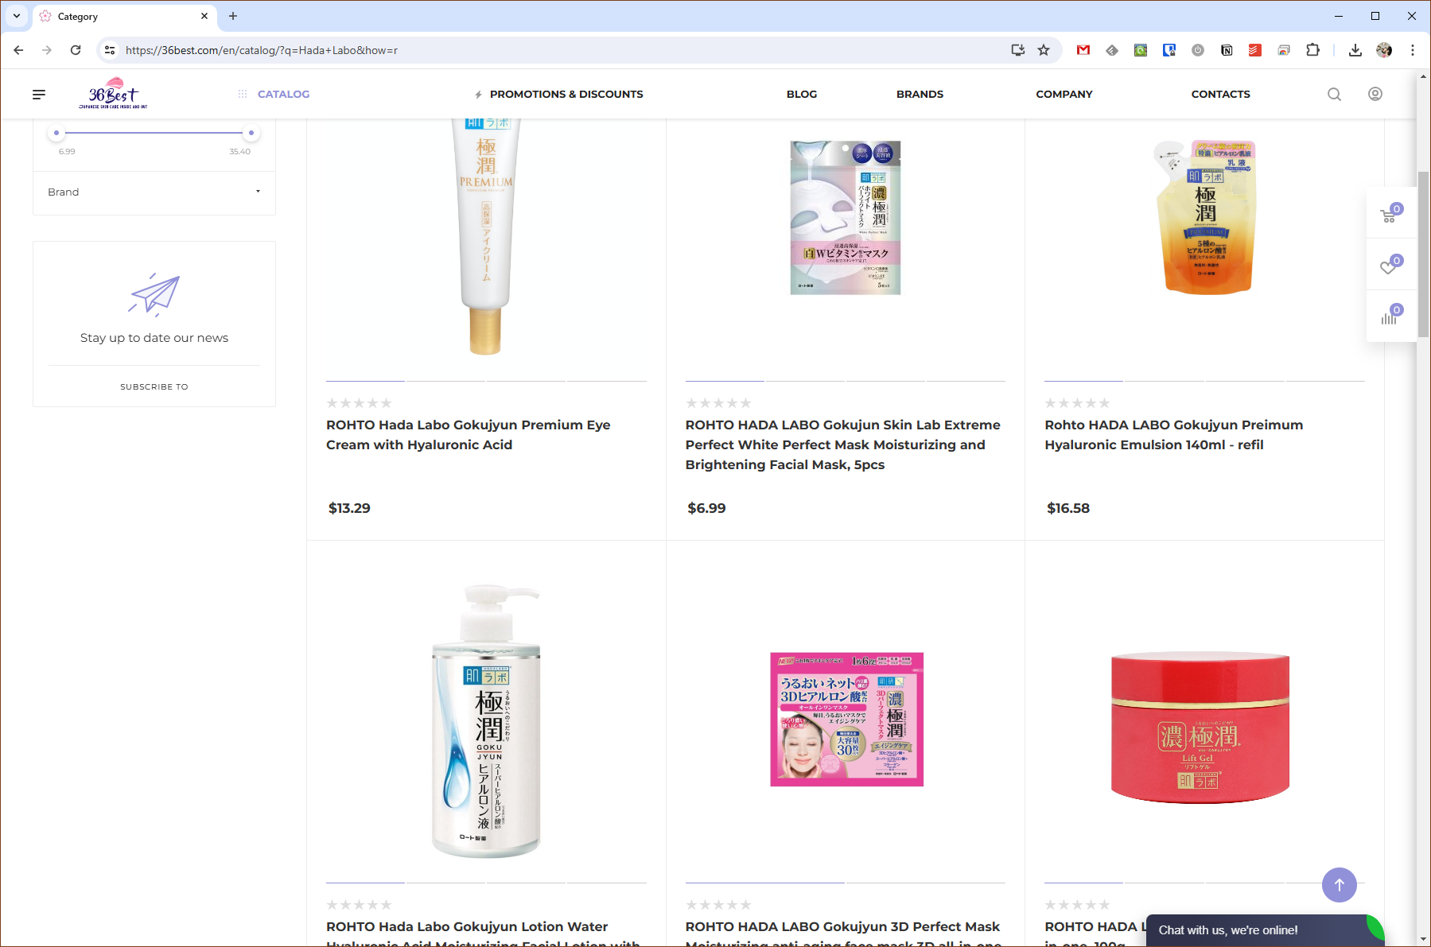The height and width of the screenshot is (947, 1431).
Task: Click the pink 3D mask box image
Action: pyautogui.click(x=846, y=720)
